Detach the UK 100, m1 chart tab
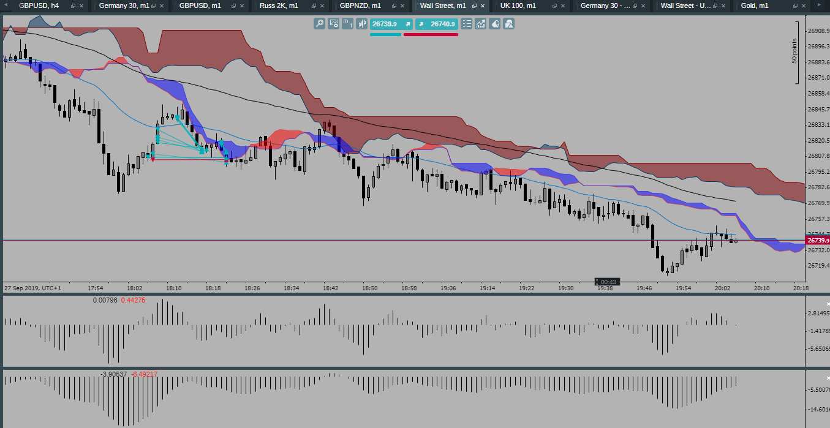Viewport: 830px width, 428px height. pyautogui.click(x=555, y=6)
